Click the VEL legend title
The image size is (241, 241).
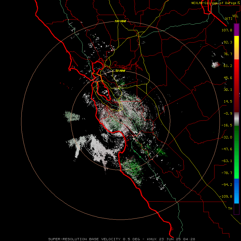coord(235,16)
